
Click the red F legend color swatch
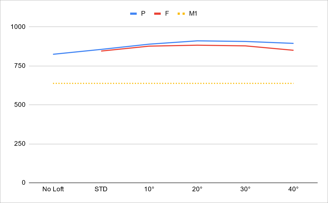point(157,13)
